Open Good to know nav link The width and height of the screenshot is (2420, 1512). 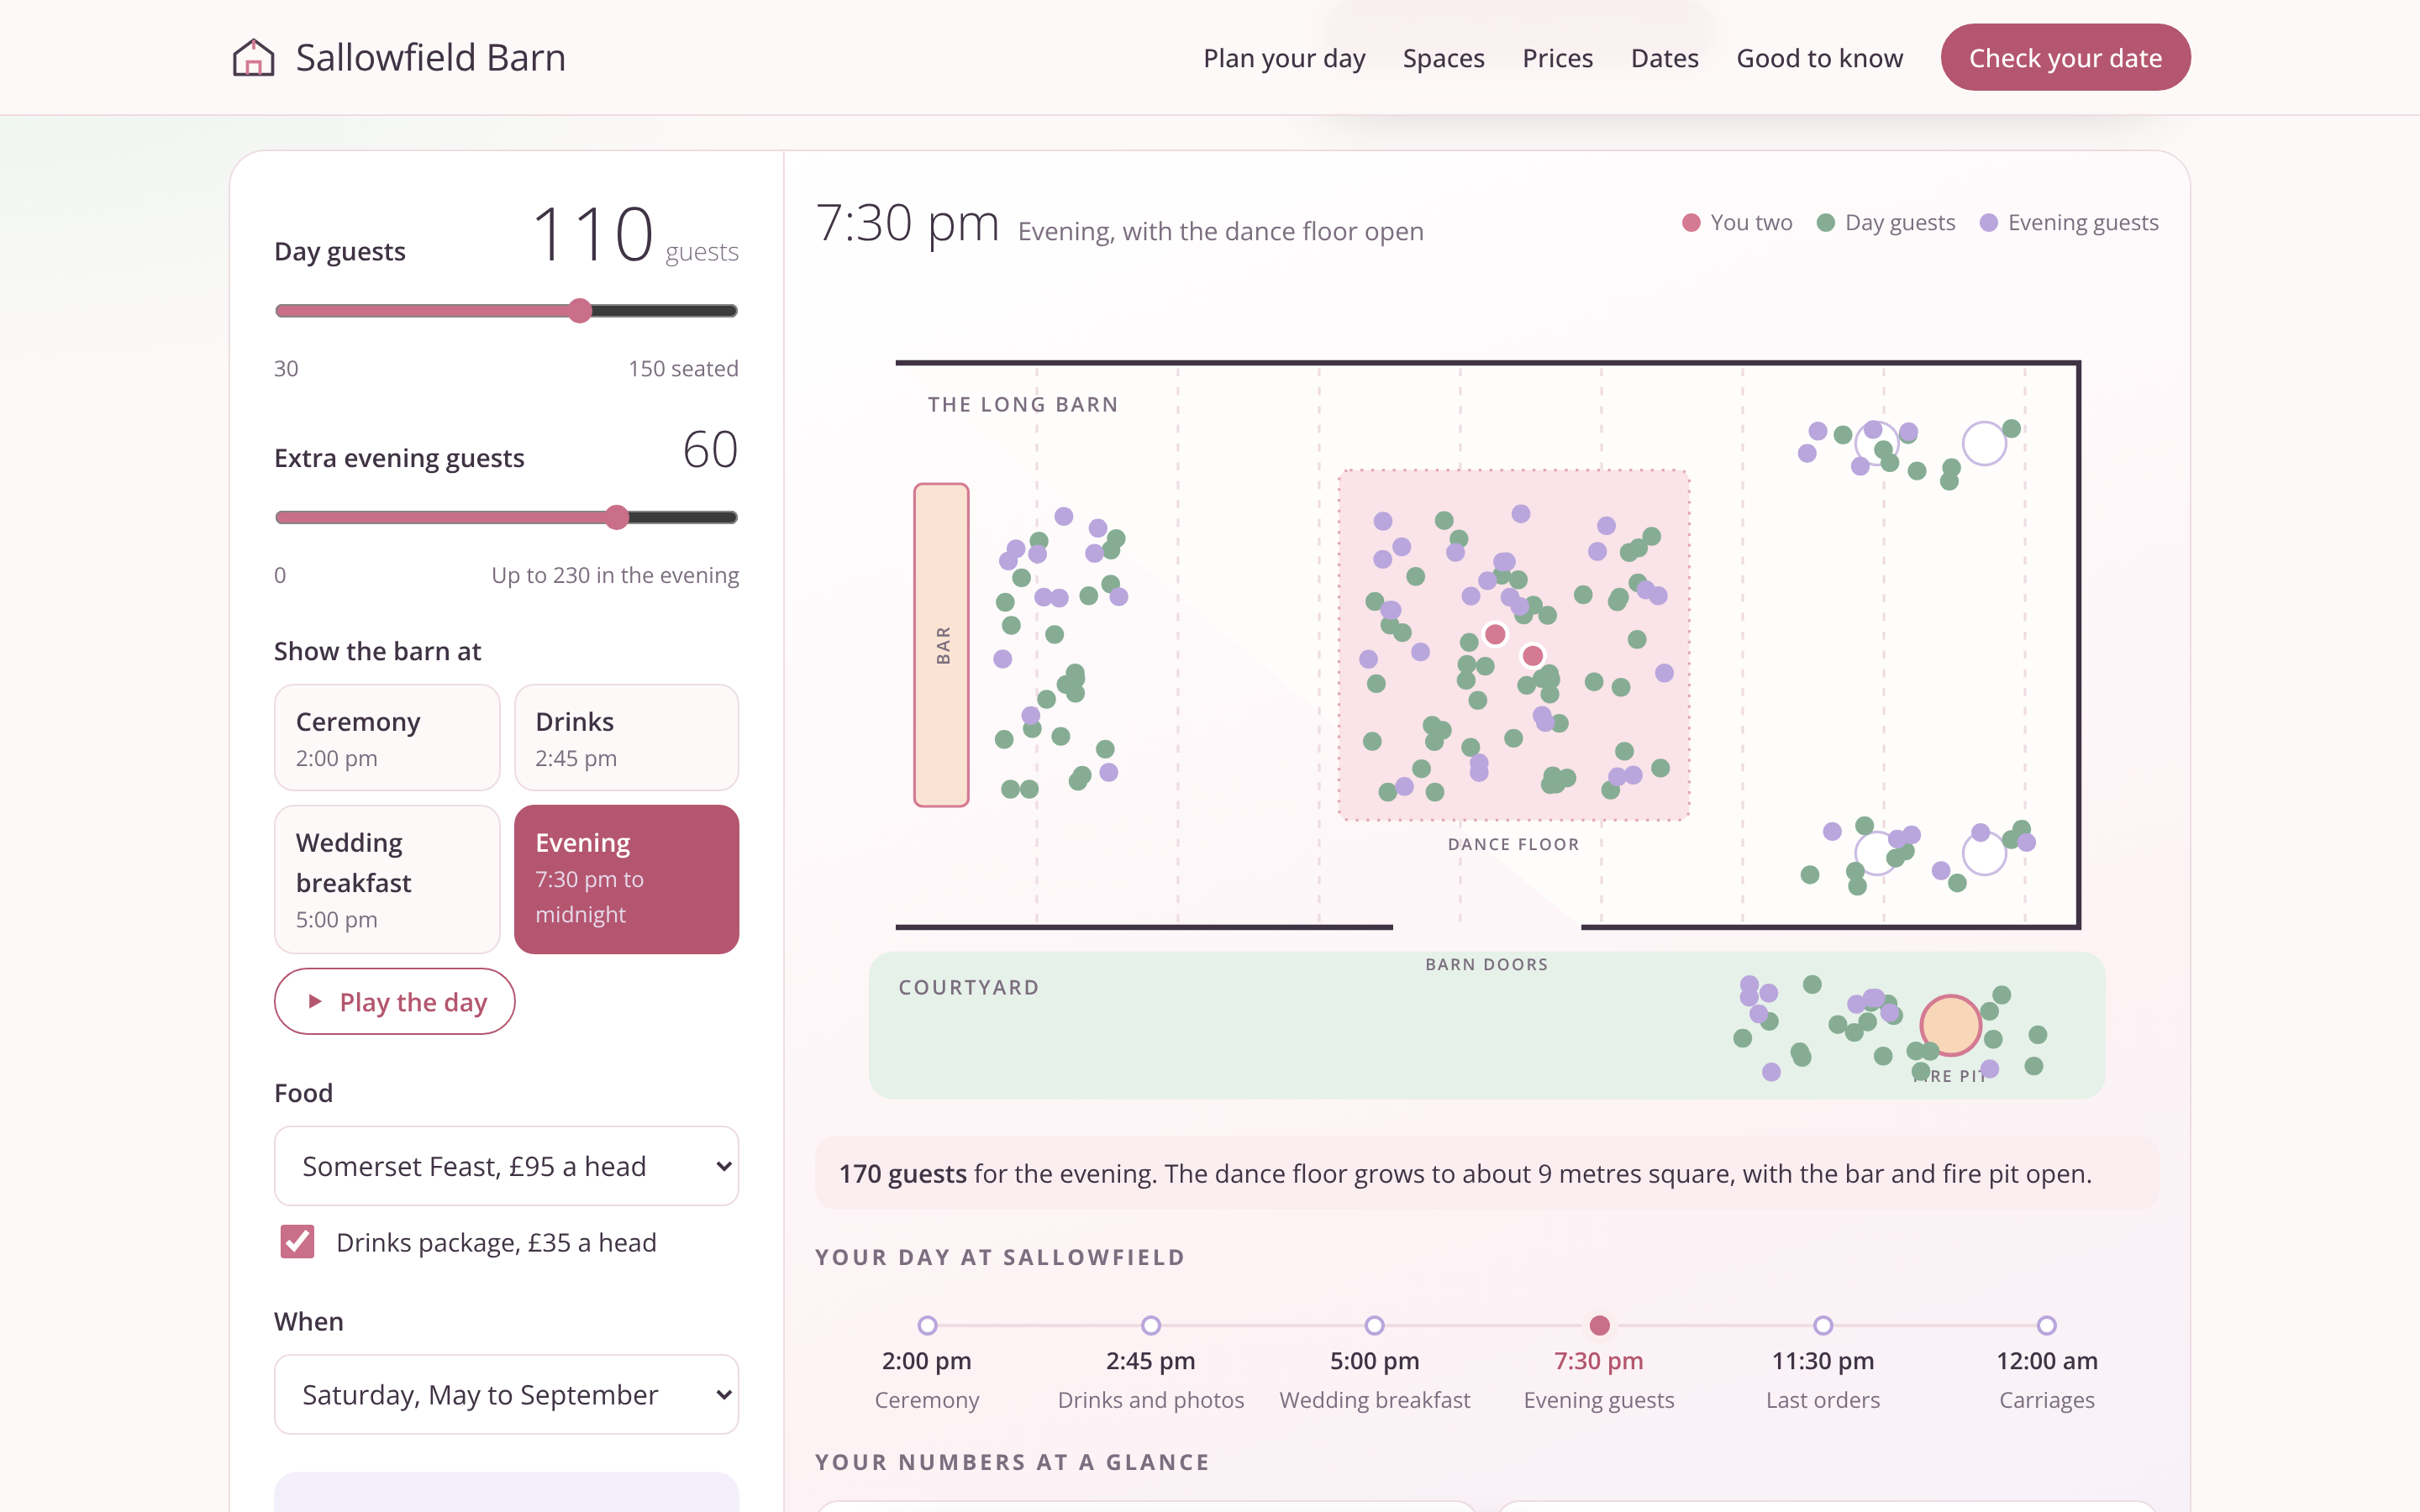(1819, 58)
